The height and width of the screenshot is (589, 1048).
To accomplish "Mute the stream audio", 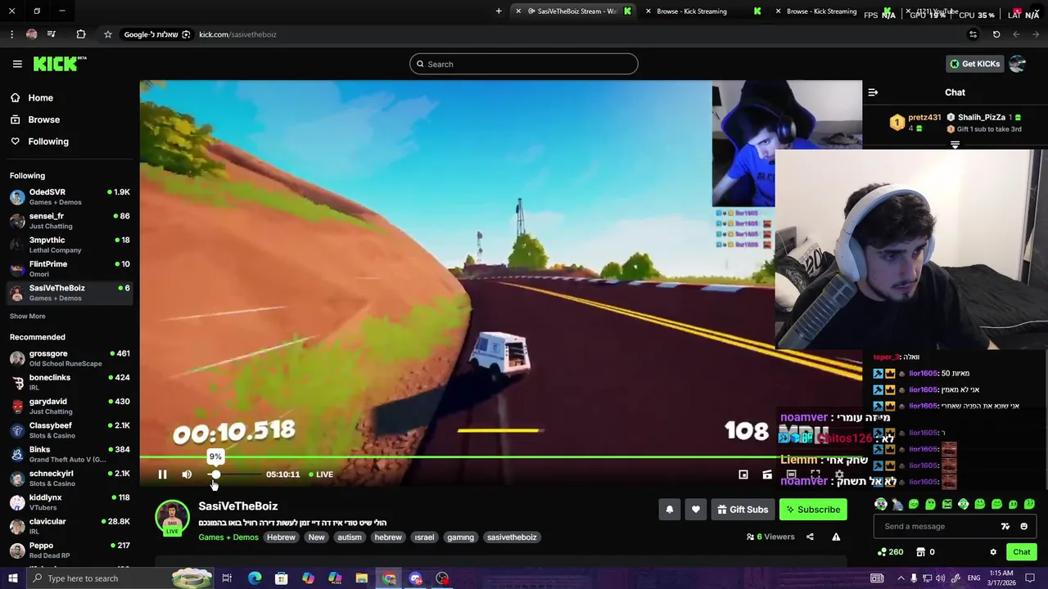I will pyautogui.click(x=187, y=474).
